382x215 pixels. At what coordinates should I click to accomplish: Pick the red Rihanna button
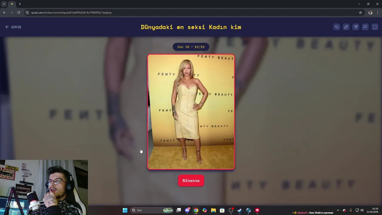(191, 181)
